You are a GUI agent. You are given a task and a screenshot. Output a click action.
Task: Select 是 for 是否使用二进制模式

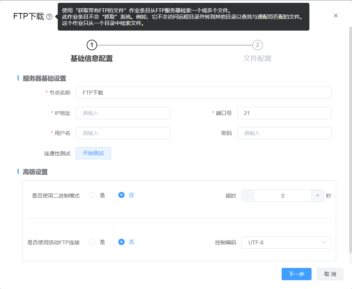pyautogui.click(x=93, y=195)
